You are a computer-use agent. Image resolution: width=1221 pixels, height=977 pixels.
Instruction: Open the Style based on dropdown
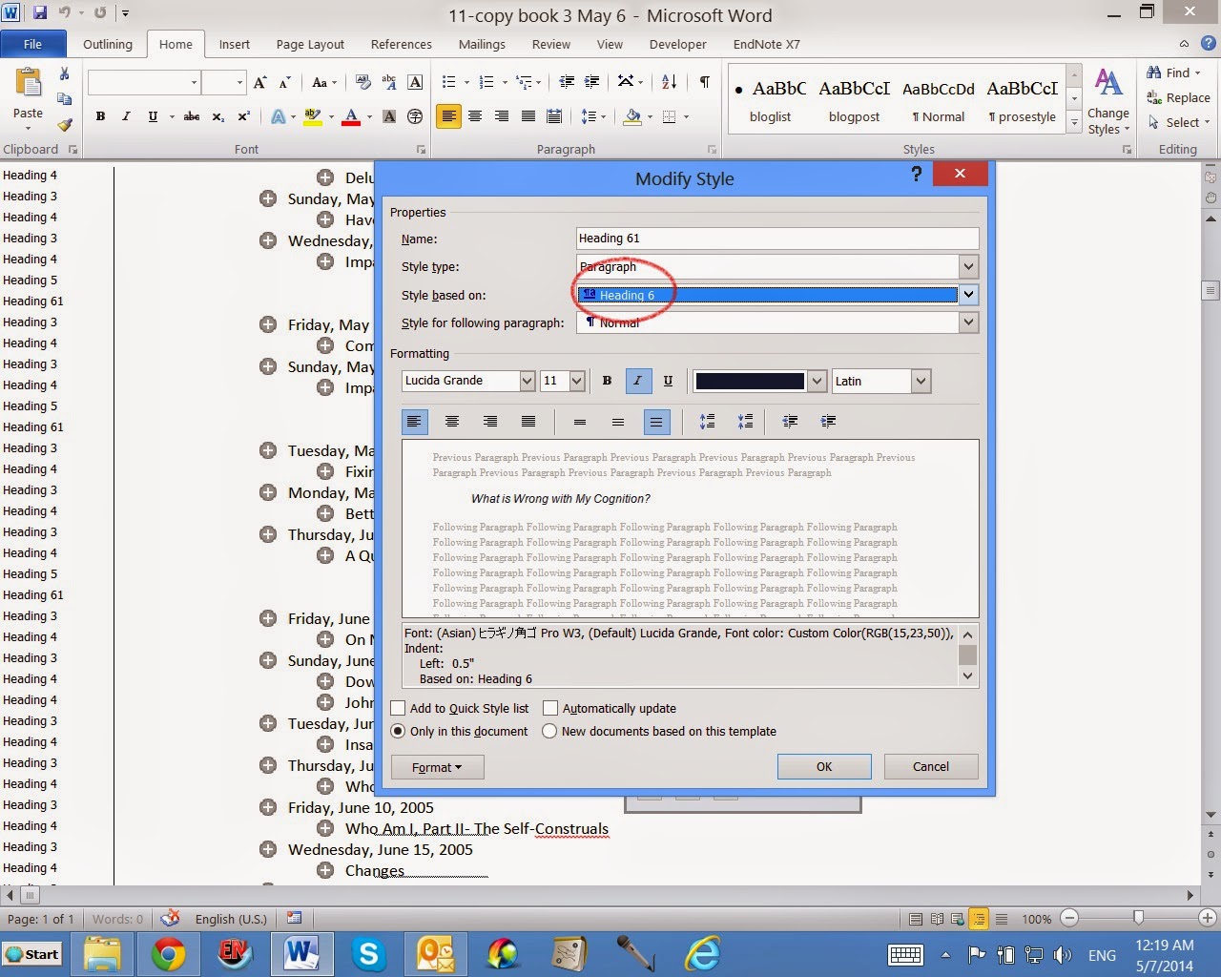pyautogui.click(x=968, y=295)
